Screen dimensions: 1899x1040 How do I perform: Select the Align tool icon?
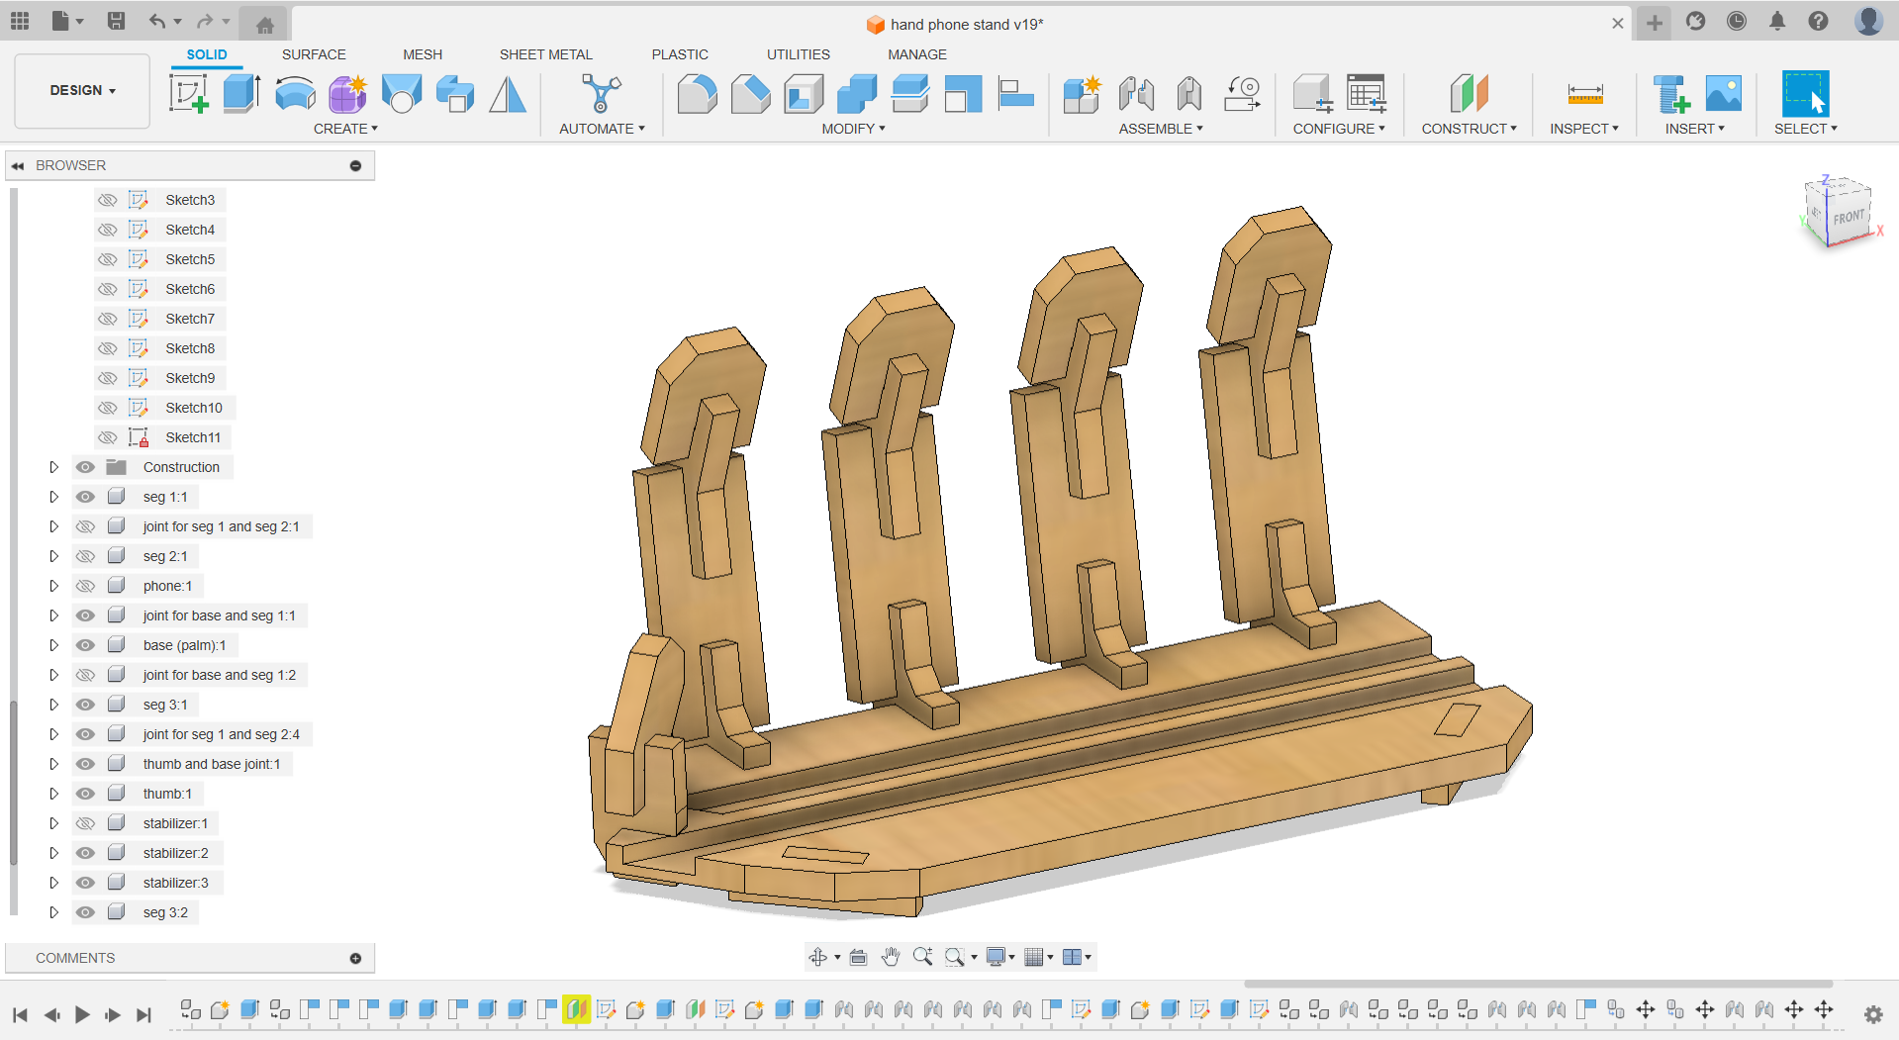point(1015,94)
